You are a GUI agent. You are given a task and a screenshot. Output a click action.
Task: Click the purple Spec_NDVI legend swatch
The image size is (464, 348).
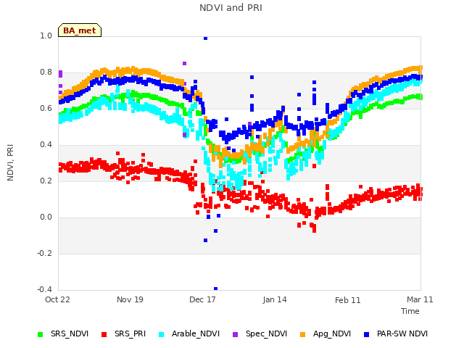(x=235, y=334)
